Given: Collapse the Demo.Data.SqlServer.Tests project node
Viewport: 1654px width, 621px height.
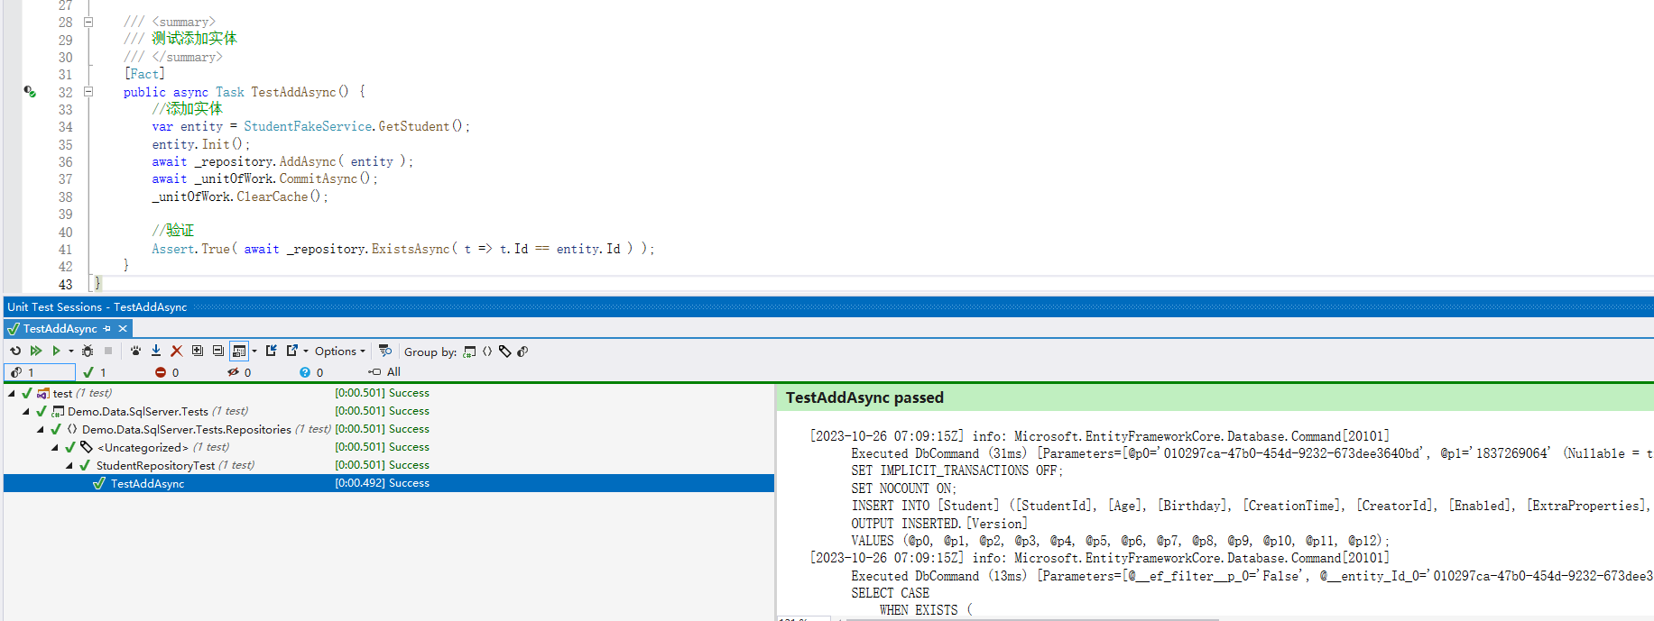Looking at the screenshot, I should click(26, 412).
